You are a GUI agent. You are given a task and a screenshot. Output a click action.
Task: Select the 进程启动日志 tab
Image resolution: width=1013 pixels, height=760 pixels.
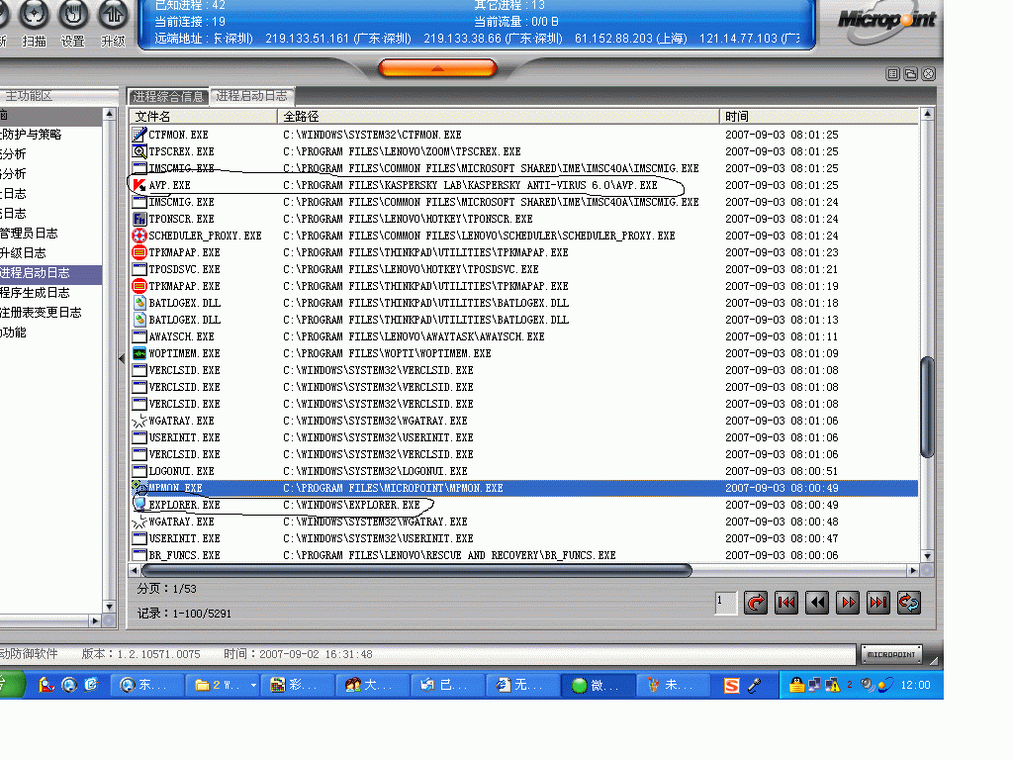pos(252,96)
